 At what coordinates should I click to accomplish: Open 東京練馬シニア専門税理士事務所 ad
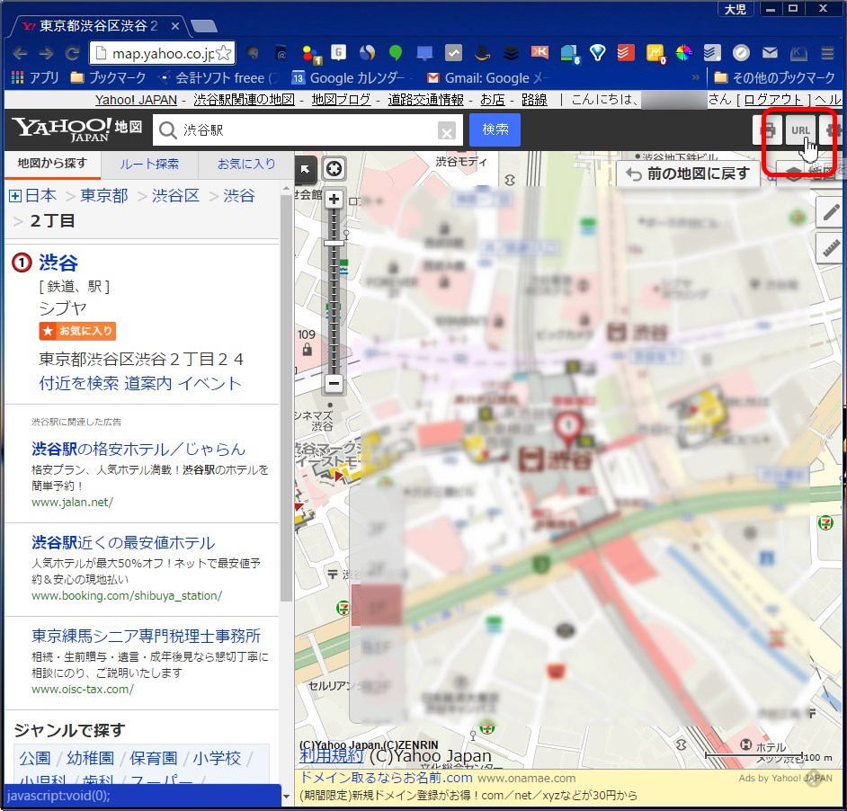coord(146,636)
